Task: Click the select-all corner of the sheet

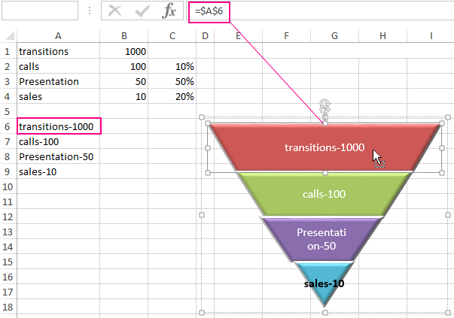Action: pyautogui.click(x=8, y=36)
